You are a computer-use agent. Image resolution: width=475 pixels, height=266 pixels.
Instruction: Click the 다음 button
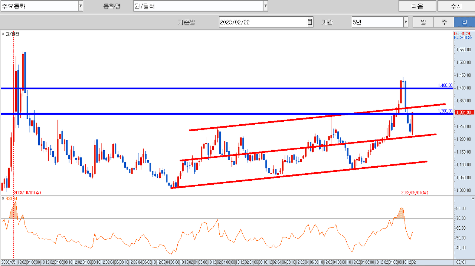point(417,6)
